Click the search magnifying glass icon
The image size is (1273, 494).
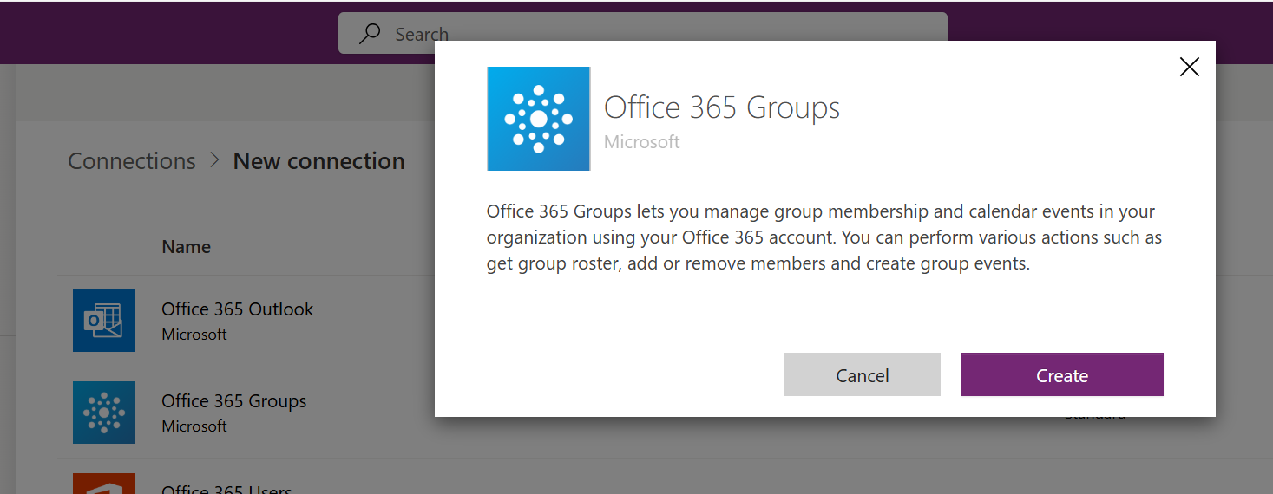point(371,35)
